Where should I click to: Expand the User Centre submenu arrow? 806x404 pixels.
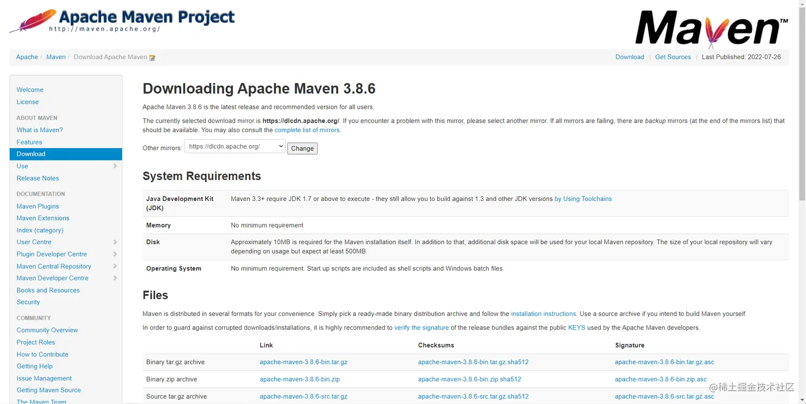(115, 242)
